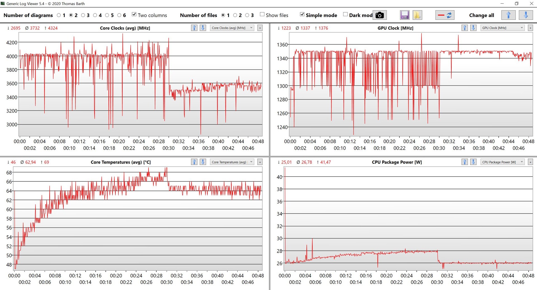Click the CPU Package Power [W] chart title
This screenshot has height=290, width=537.
tap(397, 162)
